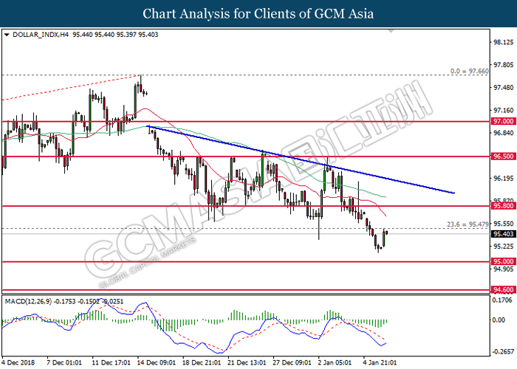Click the 7 Dec 01:01 time label

64,362
